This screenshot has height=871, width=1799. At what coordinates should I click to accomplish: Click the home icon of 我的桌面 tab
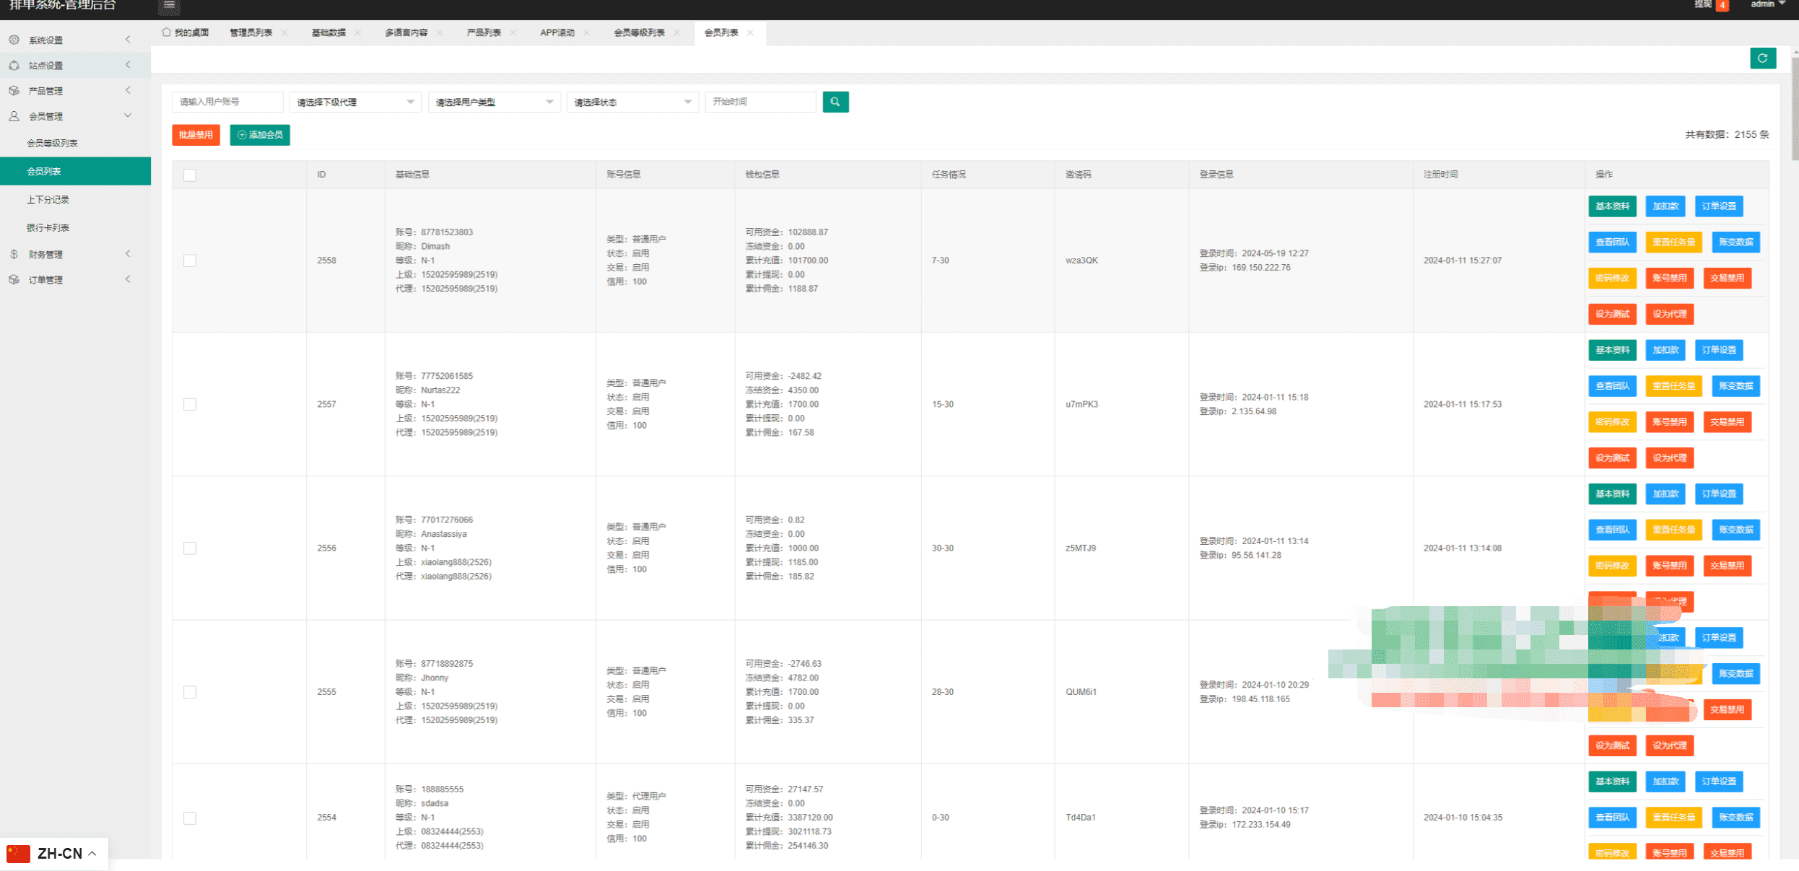[167, 32]
